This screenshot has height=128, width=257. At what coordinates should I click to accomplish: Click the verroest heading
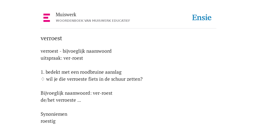(x=51, y=38)
